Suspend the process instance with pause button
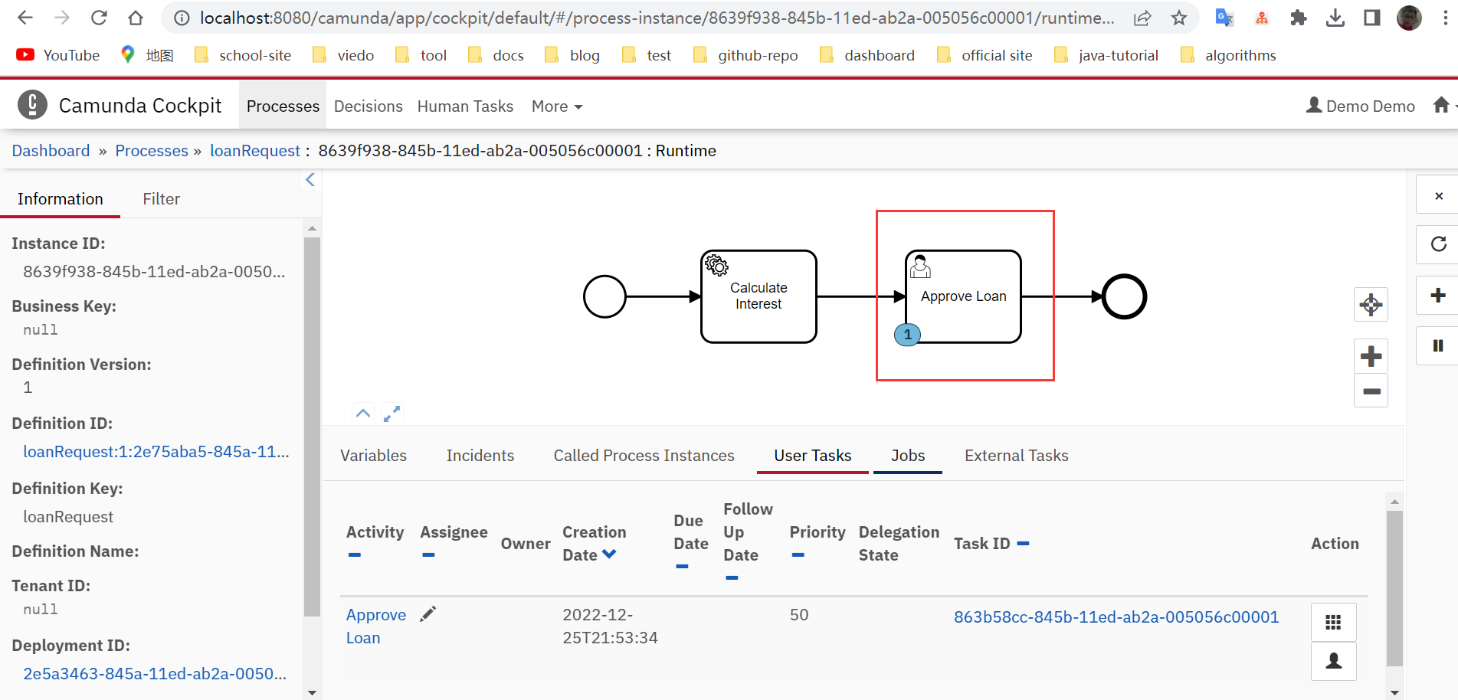The image size is (1458, 700). click(x=1438, y=345)
